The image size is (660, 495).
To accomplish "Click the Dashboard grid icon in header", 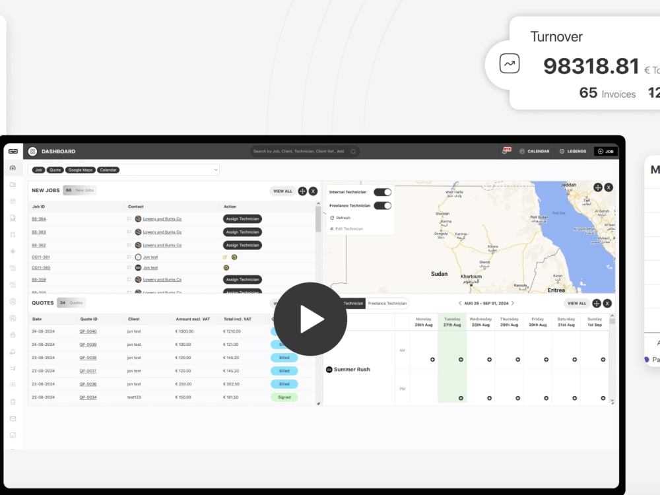I will pos(32,151).
